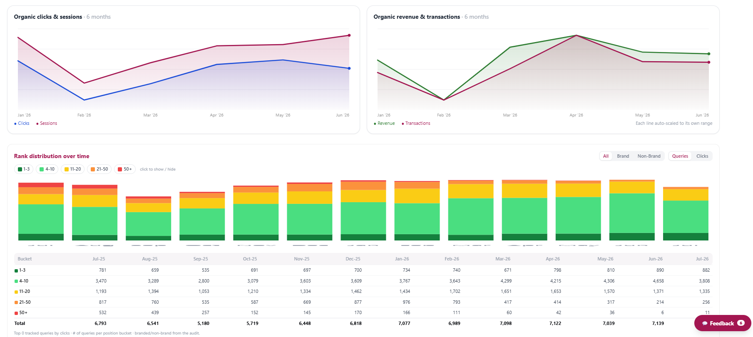Click the red 50+ segment of the first bar
753x337 pixels.
(41, 185)
